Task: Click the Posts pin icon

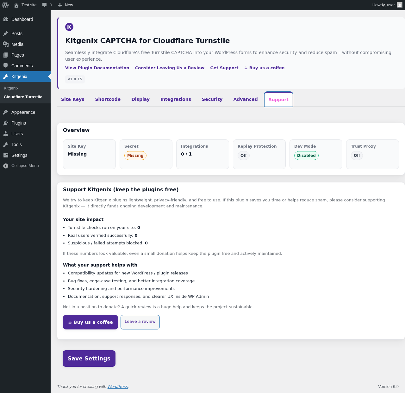Action: 6,34
